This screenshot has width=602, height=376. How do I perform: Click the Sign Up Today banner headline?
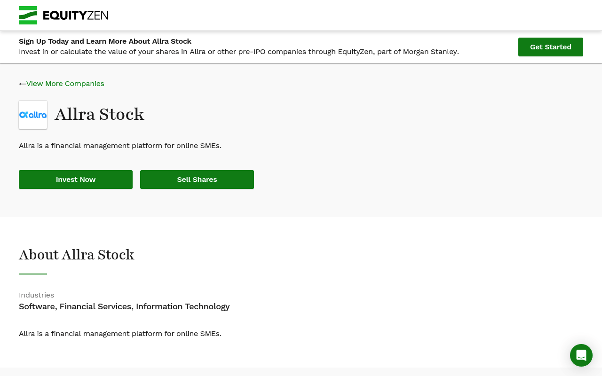pyautogui.click(x=105, y=41)
